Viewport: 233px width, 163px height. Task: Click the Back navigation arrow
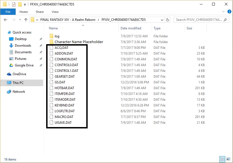point(5,20)
